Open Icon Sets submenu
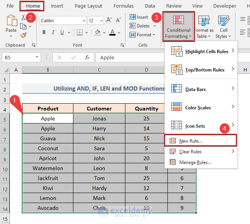Image resolution: width=250 pixels, height=224 pixels. [201, 126]
